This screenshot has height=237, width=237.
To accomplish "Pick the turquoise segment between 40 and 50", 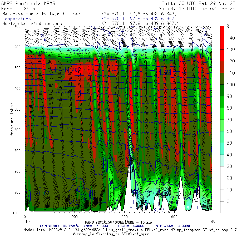I will (222, 149).
